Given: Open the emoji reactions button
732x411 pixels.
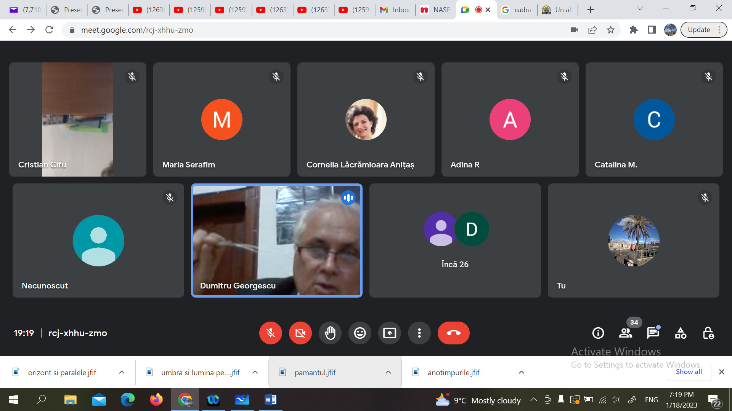Looking at the screenshot, I should 360,333.
